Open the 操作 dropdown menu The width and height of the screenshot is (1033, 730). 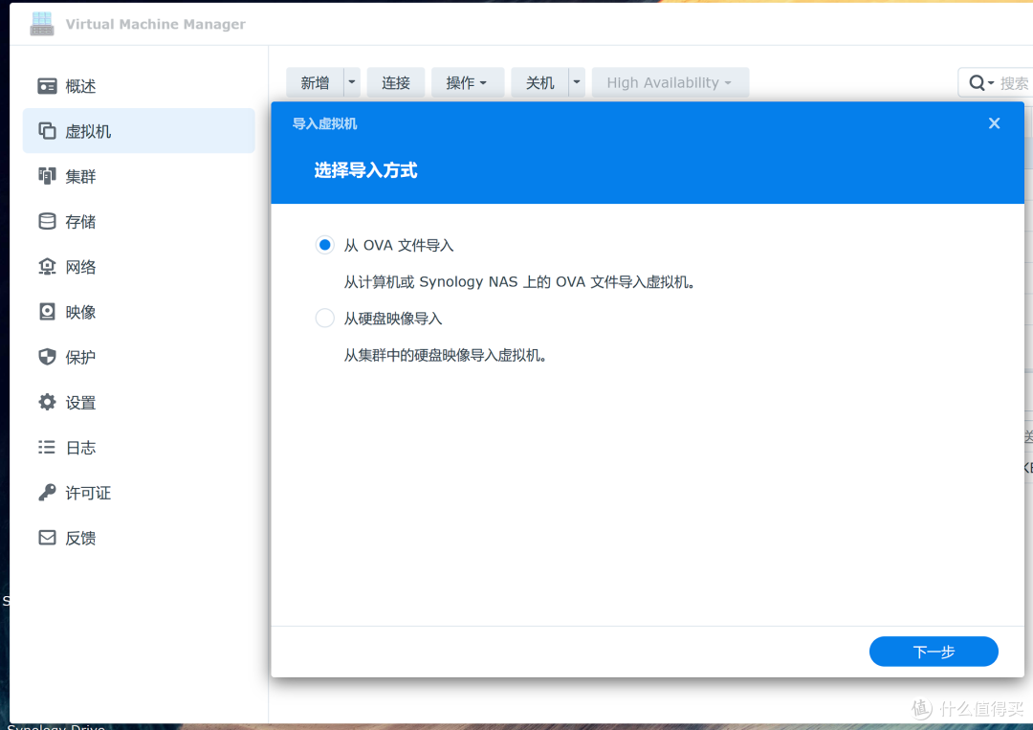(467, 82)
